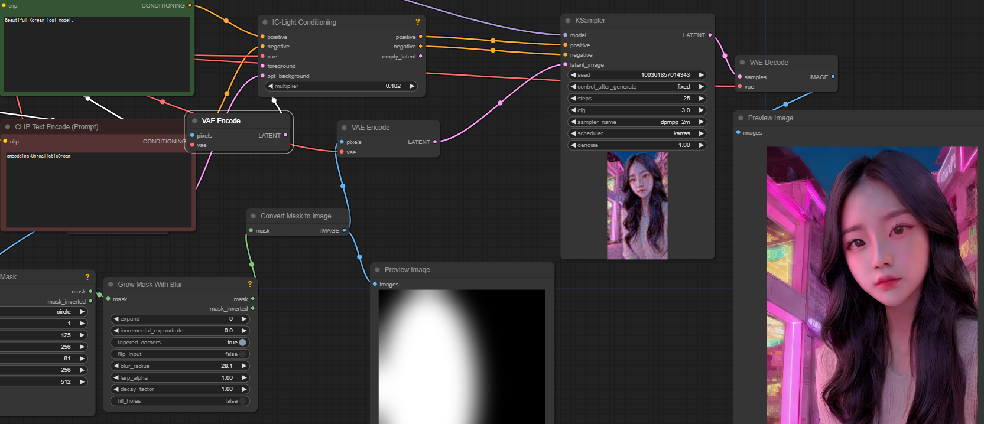Increase the 512 value in Mask node
This screenshot has height=424, width=984.
click(x=82, y=382)
